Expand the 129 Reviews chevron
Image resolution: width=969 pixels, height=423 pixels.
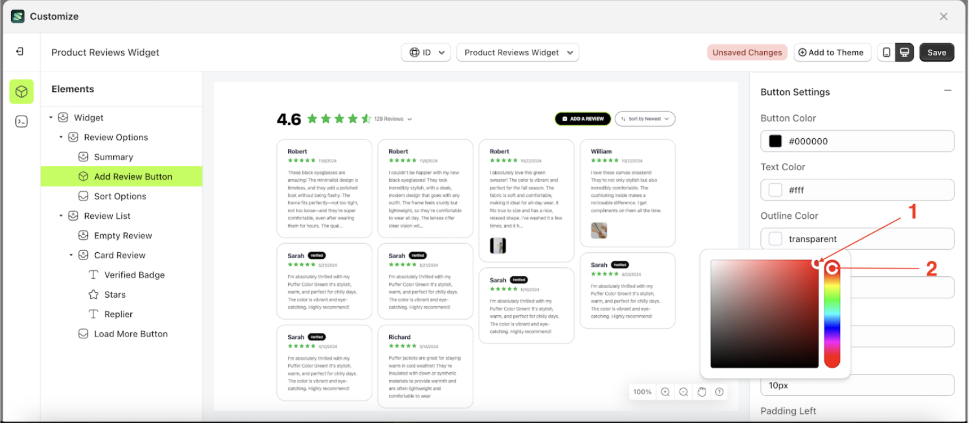(409, 120)
